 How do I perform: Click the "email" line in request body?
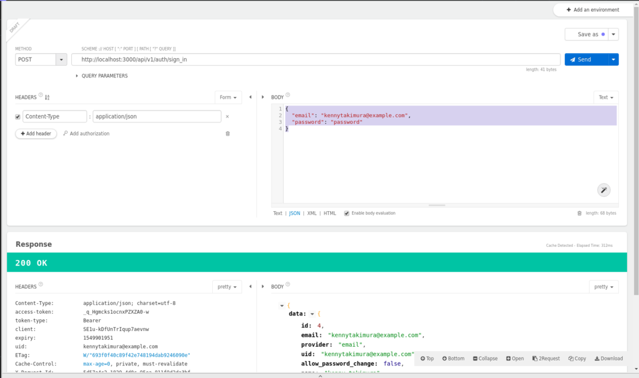click(x=351, y=116)
